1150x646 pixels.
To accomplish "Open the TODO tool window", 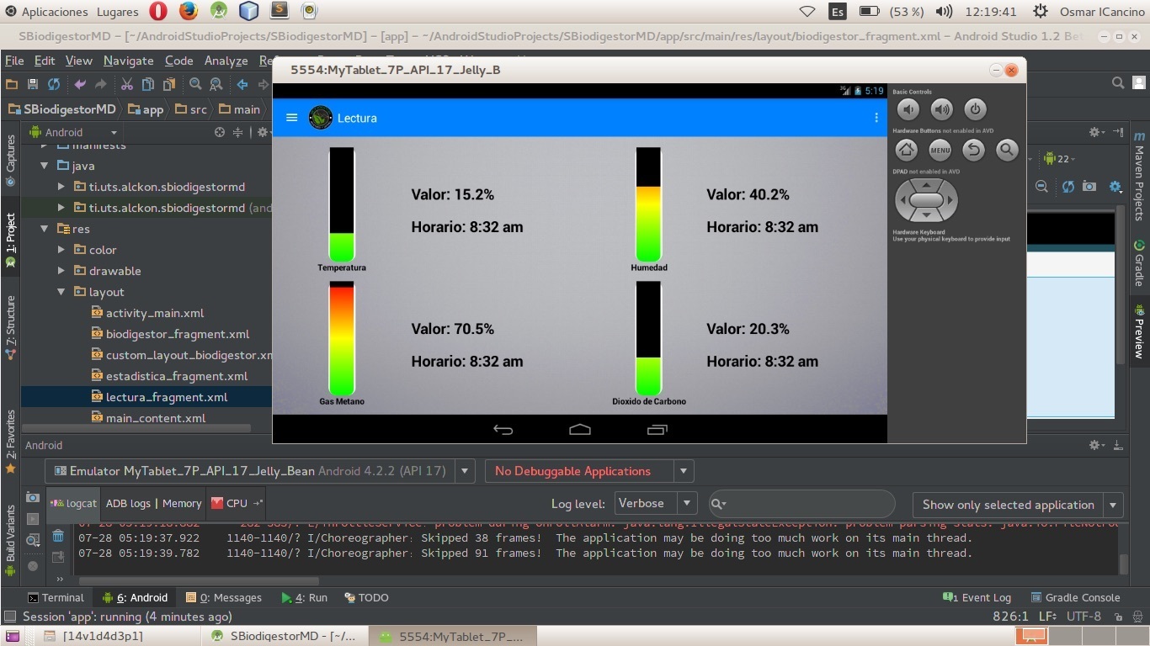I will [366, 597].
